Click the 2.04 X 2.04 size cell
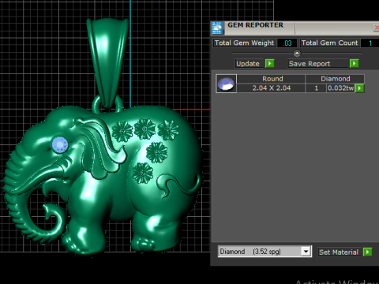This screenshot has width=379, height=284. pos(271,88)
